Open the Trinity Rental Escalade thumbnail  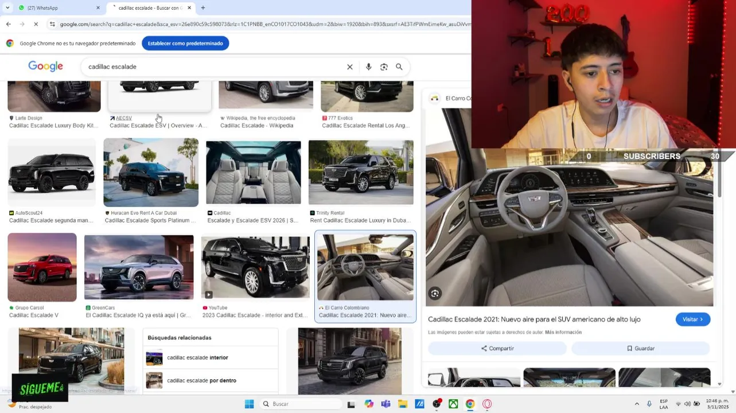point(361,172)
